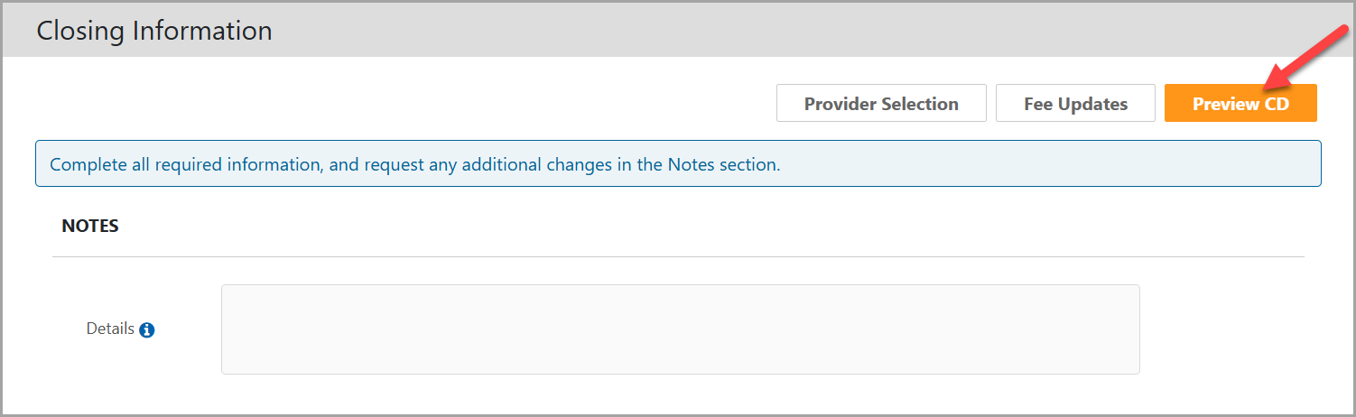Open Fee Updates
The width and height of the screenshot is (1356, 417).
point(1074,104)
